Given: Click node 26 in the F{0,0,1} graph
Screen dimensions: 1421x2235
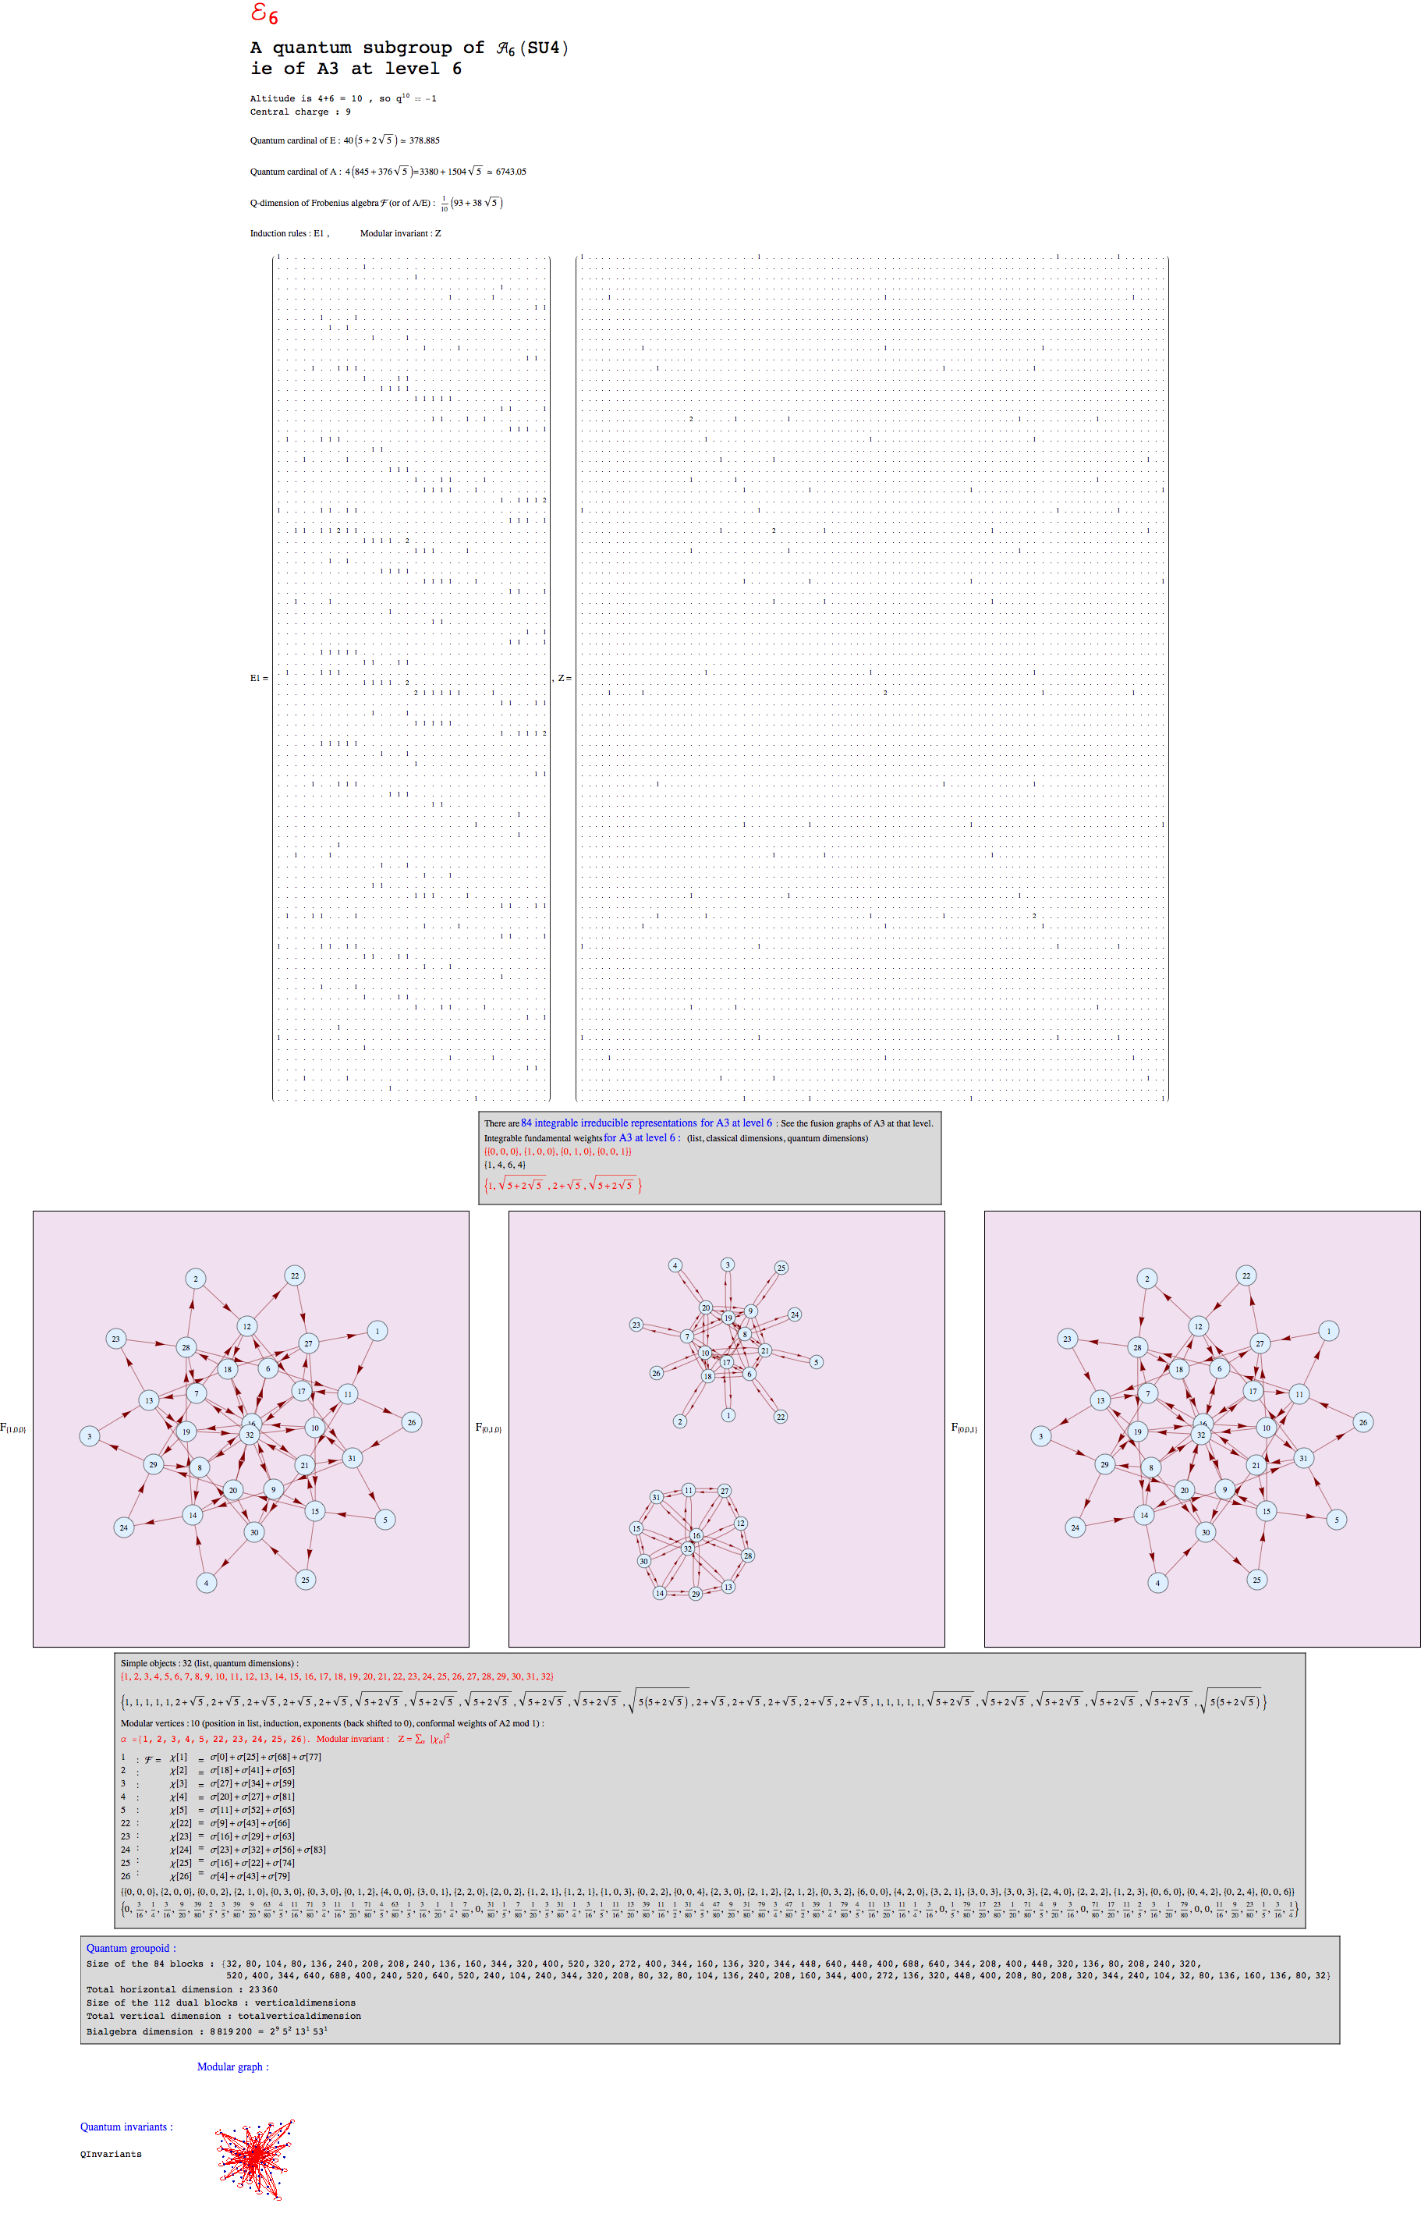Looking at the screenshot, I should [x=1363, y=1423].
